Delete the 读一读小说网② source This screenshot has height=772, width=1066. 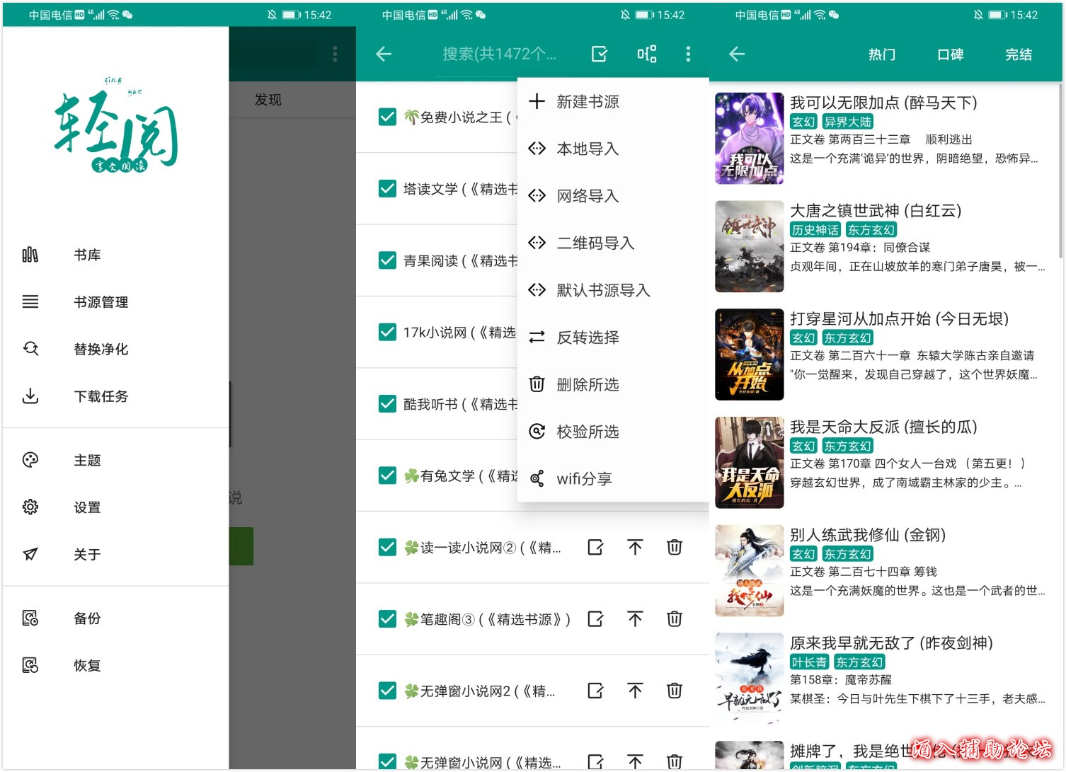click(675, 547)
